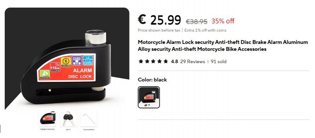Screen dimensions: 315x138
Task: Click the 35% off discount label
Action: point(223,21)
